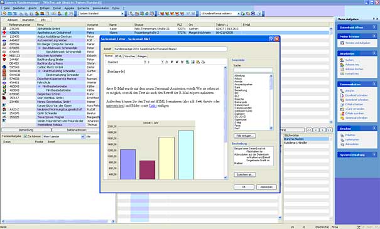
Task: Click the light blue bar in chart
Action: [186, 155]
